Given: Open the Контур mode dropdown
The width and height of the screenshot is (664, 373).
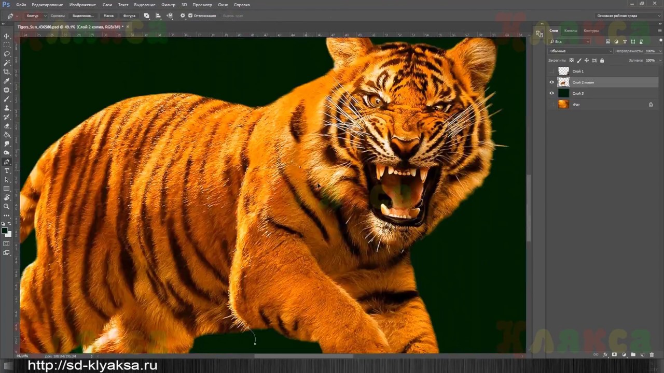Looking at the screenshot, I should 36,16.
